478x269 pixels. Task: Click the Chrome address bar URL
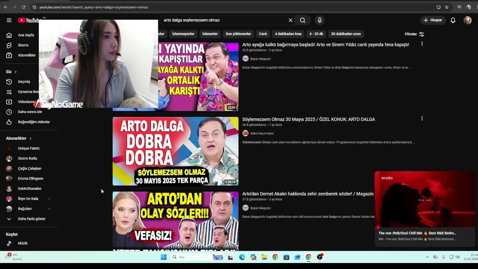[93, 7]
